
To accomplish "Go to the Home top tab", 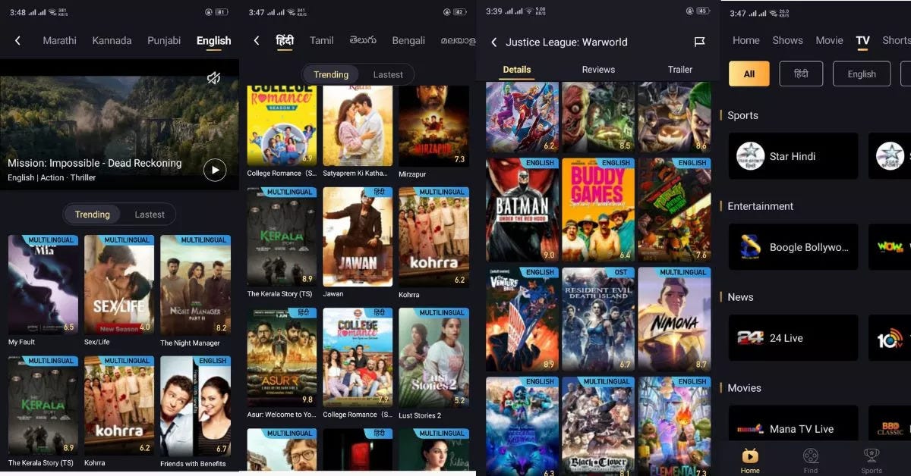I will point(746,40).
